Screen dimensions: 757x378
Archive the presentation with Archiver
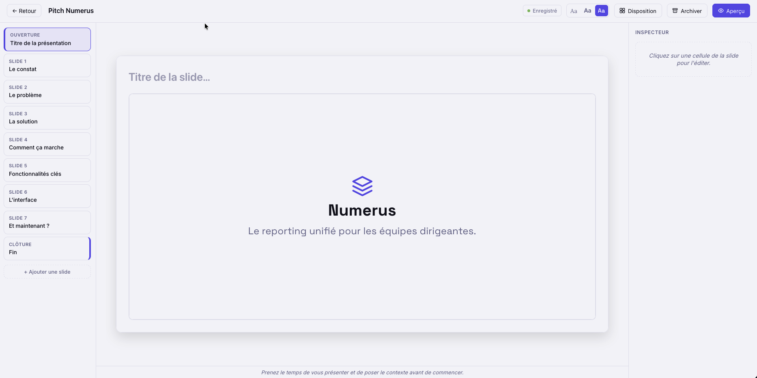coord(687,11)
